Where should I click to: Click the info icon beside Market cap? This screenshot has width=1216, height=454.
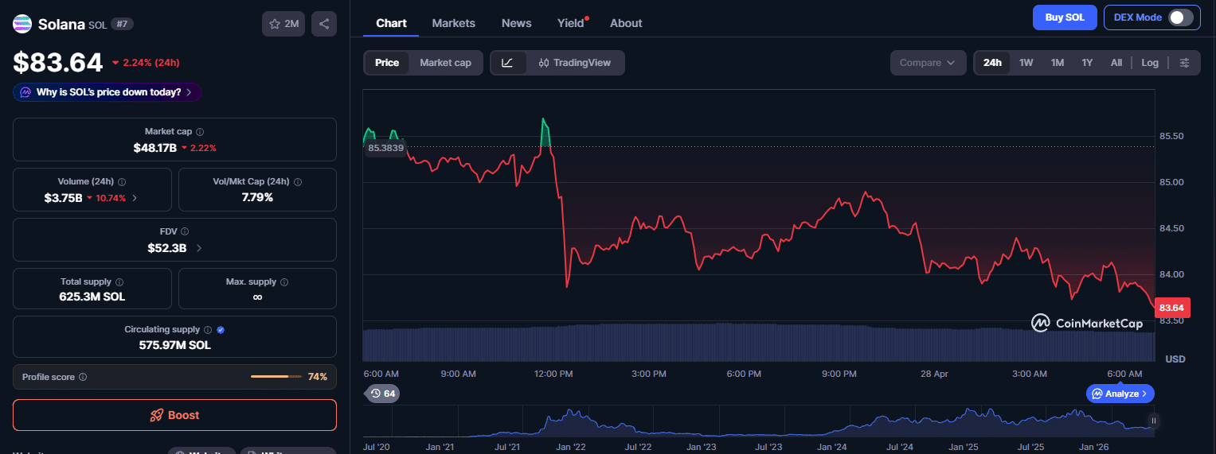pyautogui.click(x=200, y=132)
